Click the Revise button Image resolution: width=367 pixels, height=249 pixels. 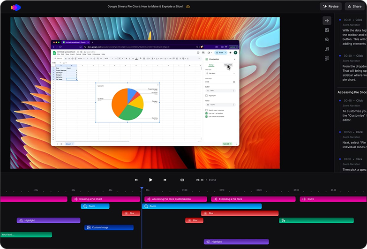(330, 7)
